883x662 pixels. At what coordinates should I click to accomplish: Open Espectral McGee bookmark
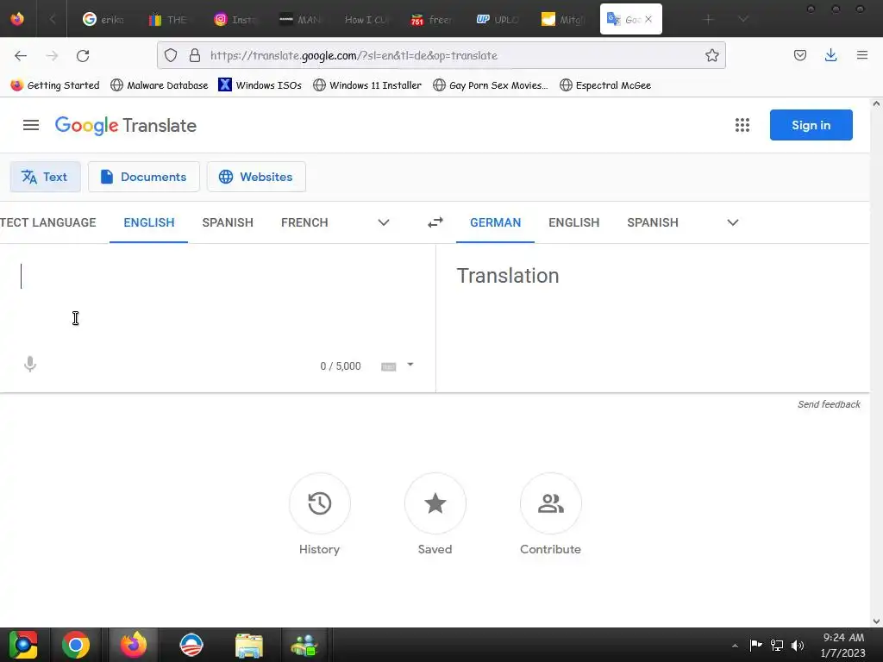pos(605,85)
